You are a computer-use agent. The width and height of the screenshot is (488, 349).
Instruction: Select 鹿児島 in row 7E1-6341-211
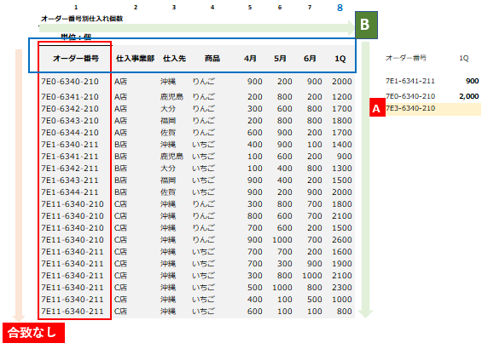pos(171,157)
